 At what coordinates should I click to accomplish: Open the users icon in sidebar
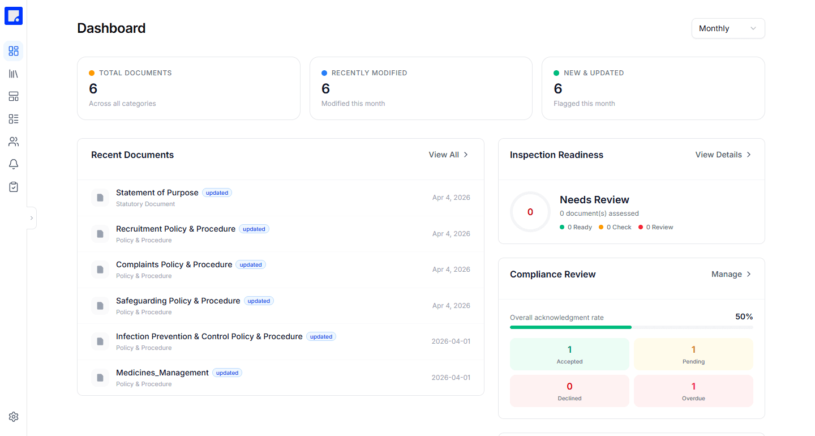click(14, 142)
